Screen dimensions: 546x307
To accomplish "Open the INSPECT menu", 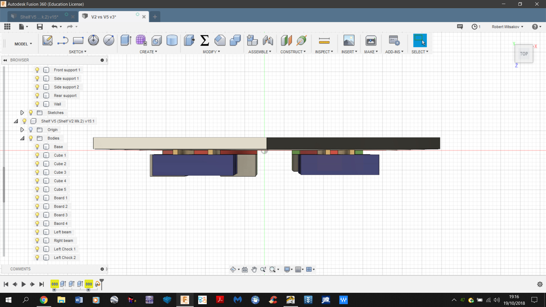I will 324,52.
